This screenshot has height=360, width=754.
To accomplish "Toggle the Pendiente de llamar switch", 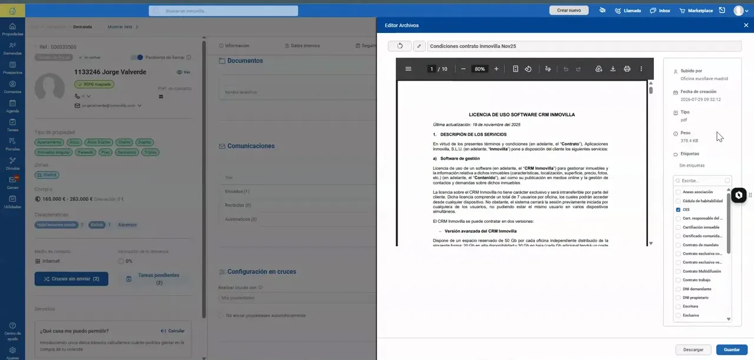I will click(x=137, y=58).
